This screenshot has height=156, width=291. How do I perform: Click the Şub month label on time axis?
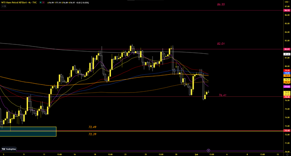click(196, 154)
